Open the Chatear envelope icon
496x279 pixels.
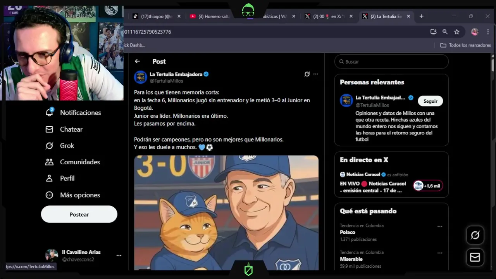click(49, 129)
